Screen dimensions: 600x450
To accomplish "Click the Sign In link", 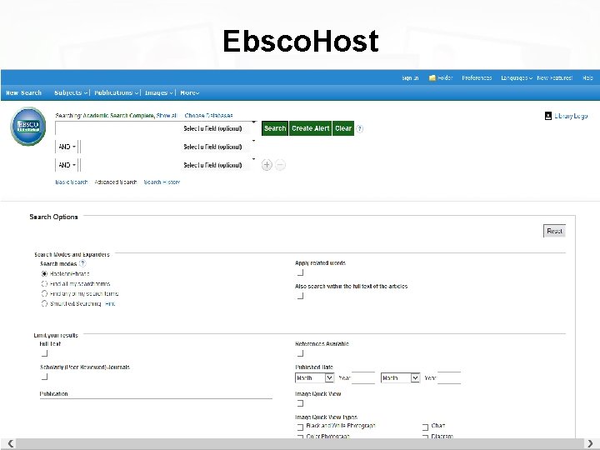I will point(410,78).
